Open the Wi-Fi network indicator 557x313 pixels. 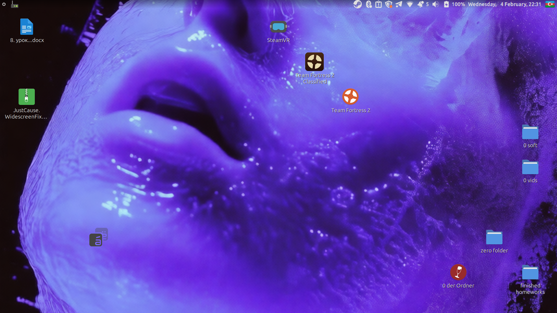(x=410, y=4)
